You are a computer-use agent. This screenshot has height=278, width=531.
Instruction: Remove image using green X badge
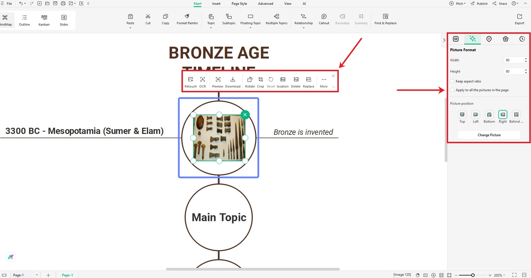[x=245, y=115]
